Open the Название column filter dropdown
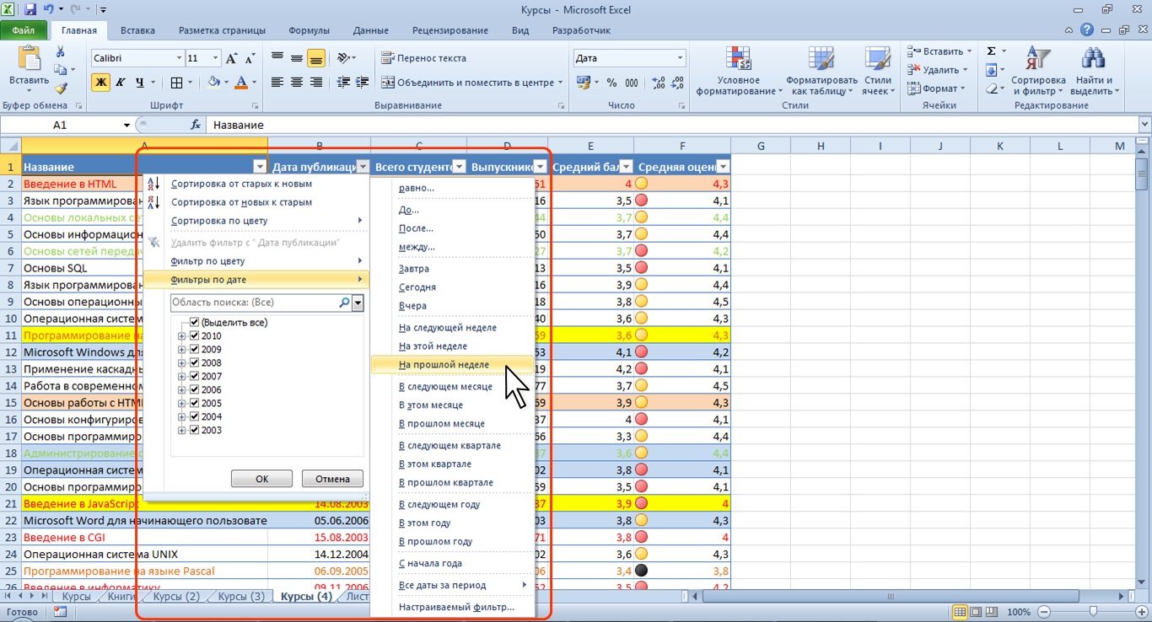The width and height of the screenshot is (1152, 622). point(260,167)
